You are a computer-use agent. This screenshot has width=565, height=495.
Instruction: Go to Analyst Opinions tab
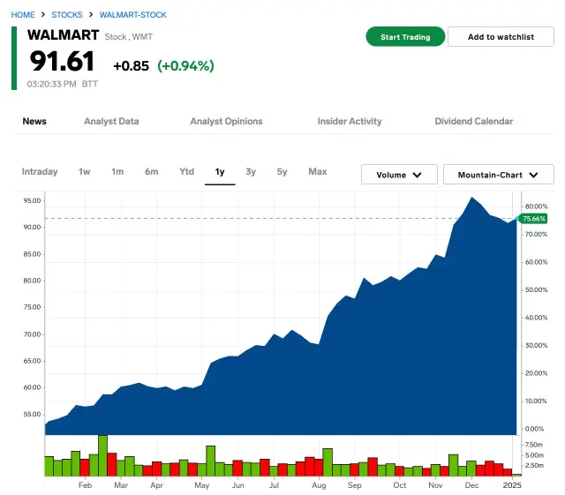pos(226,122)
